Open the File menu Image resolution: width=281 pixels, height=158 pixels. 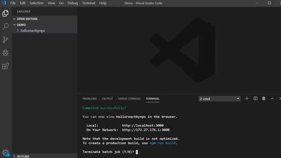[x=13, y=3]
